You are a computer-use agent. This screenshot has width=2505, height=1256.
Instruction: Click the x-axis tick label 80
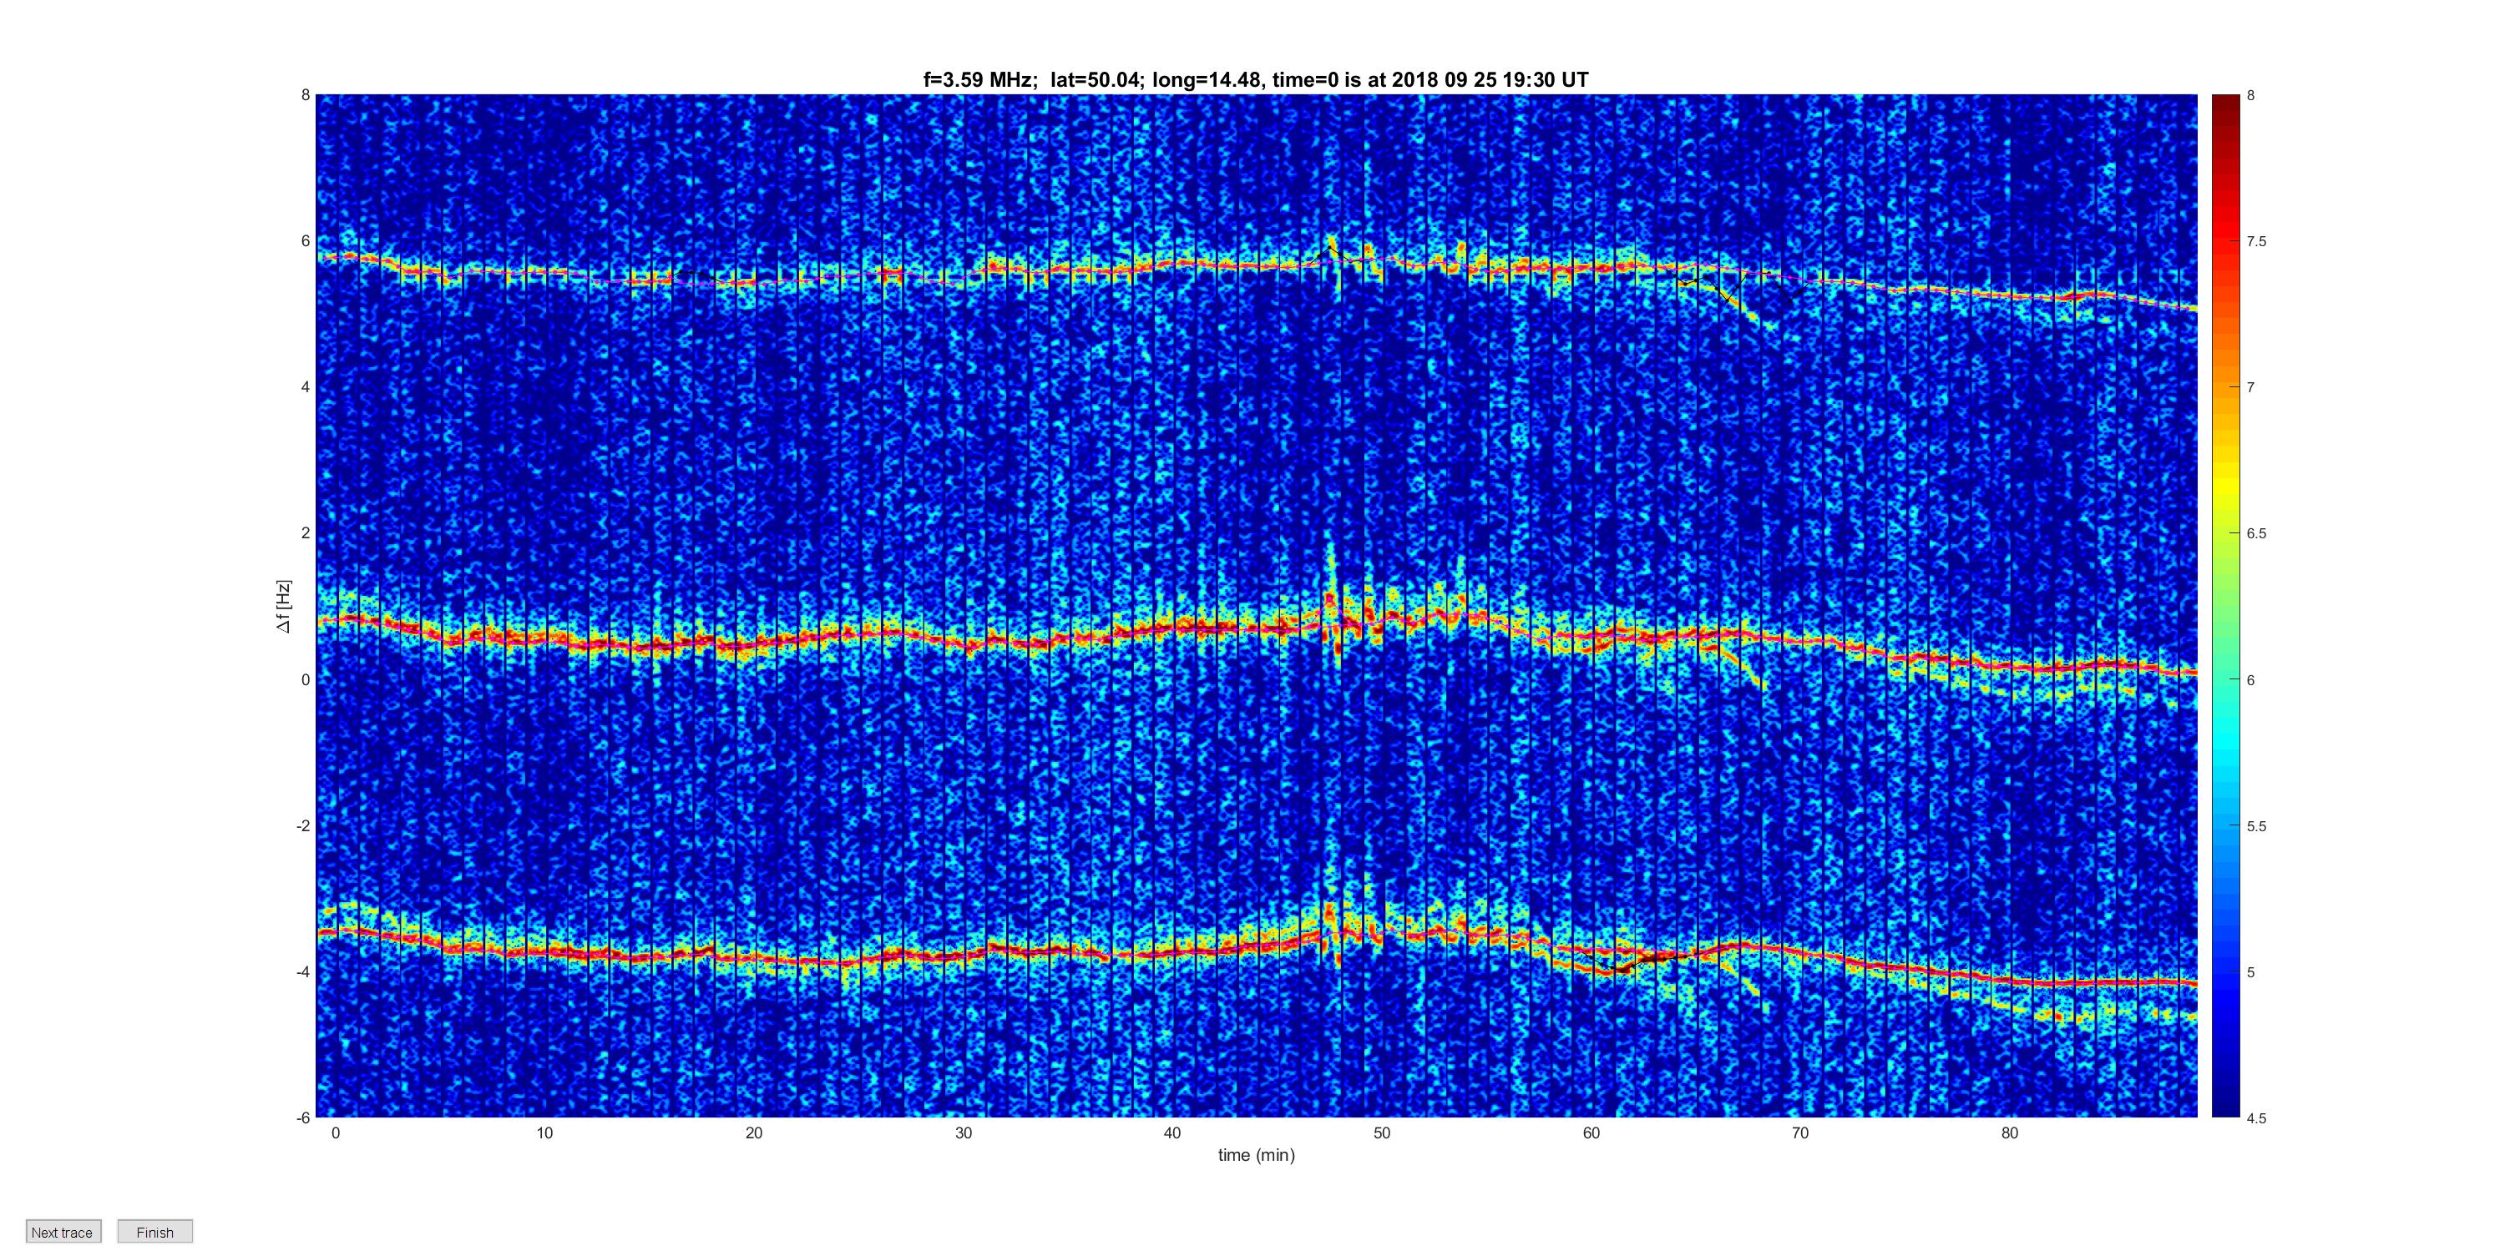[2010, 1132]
